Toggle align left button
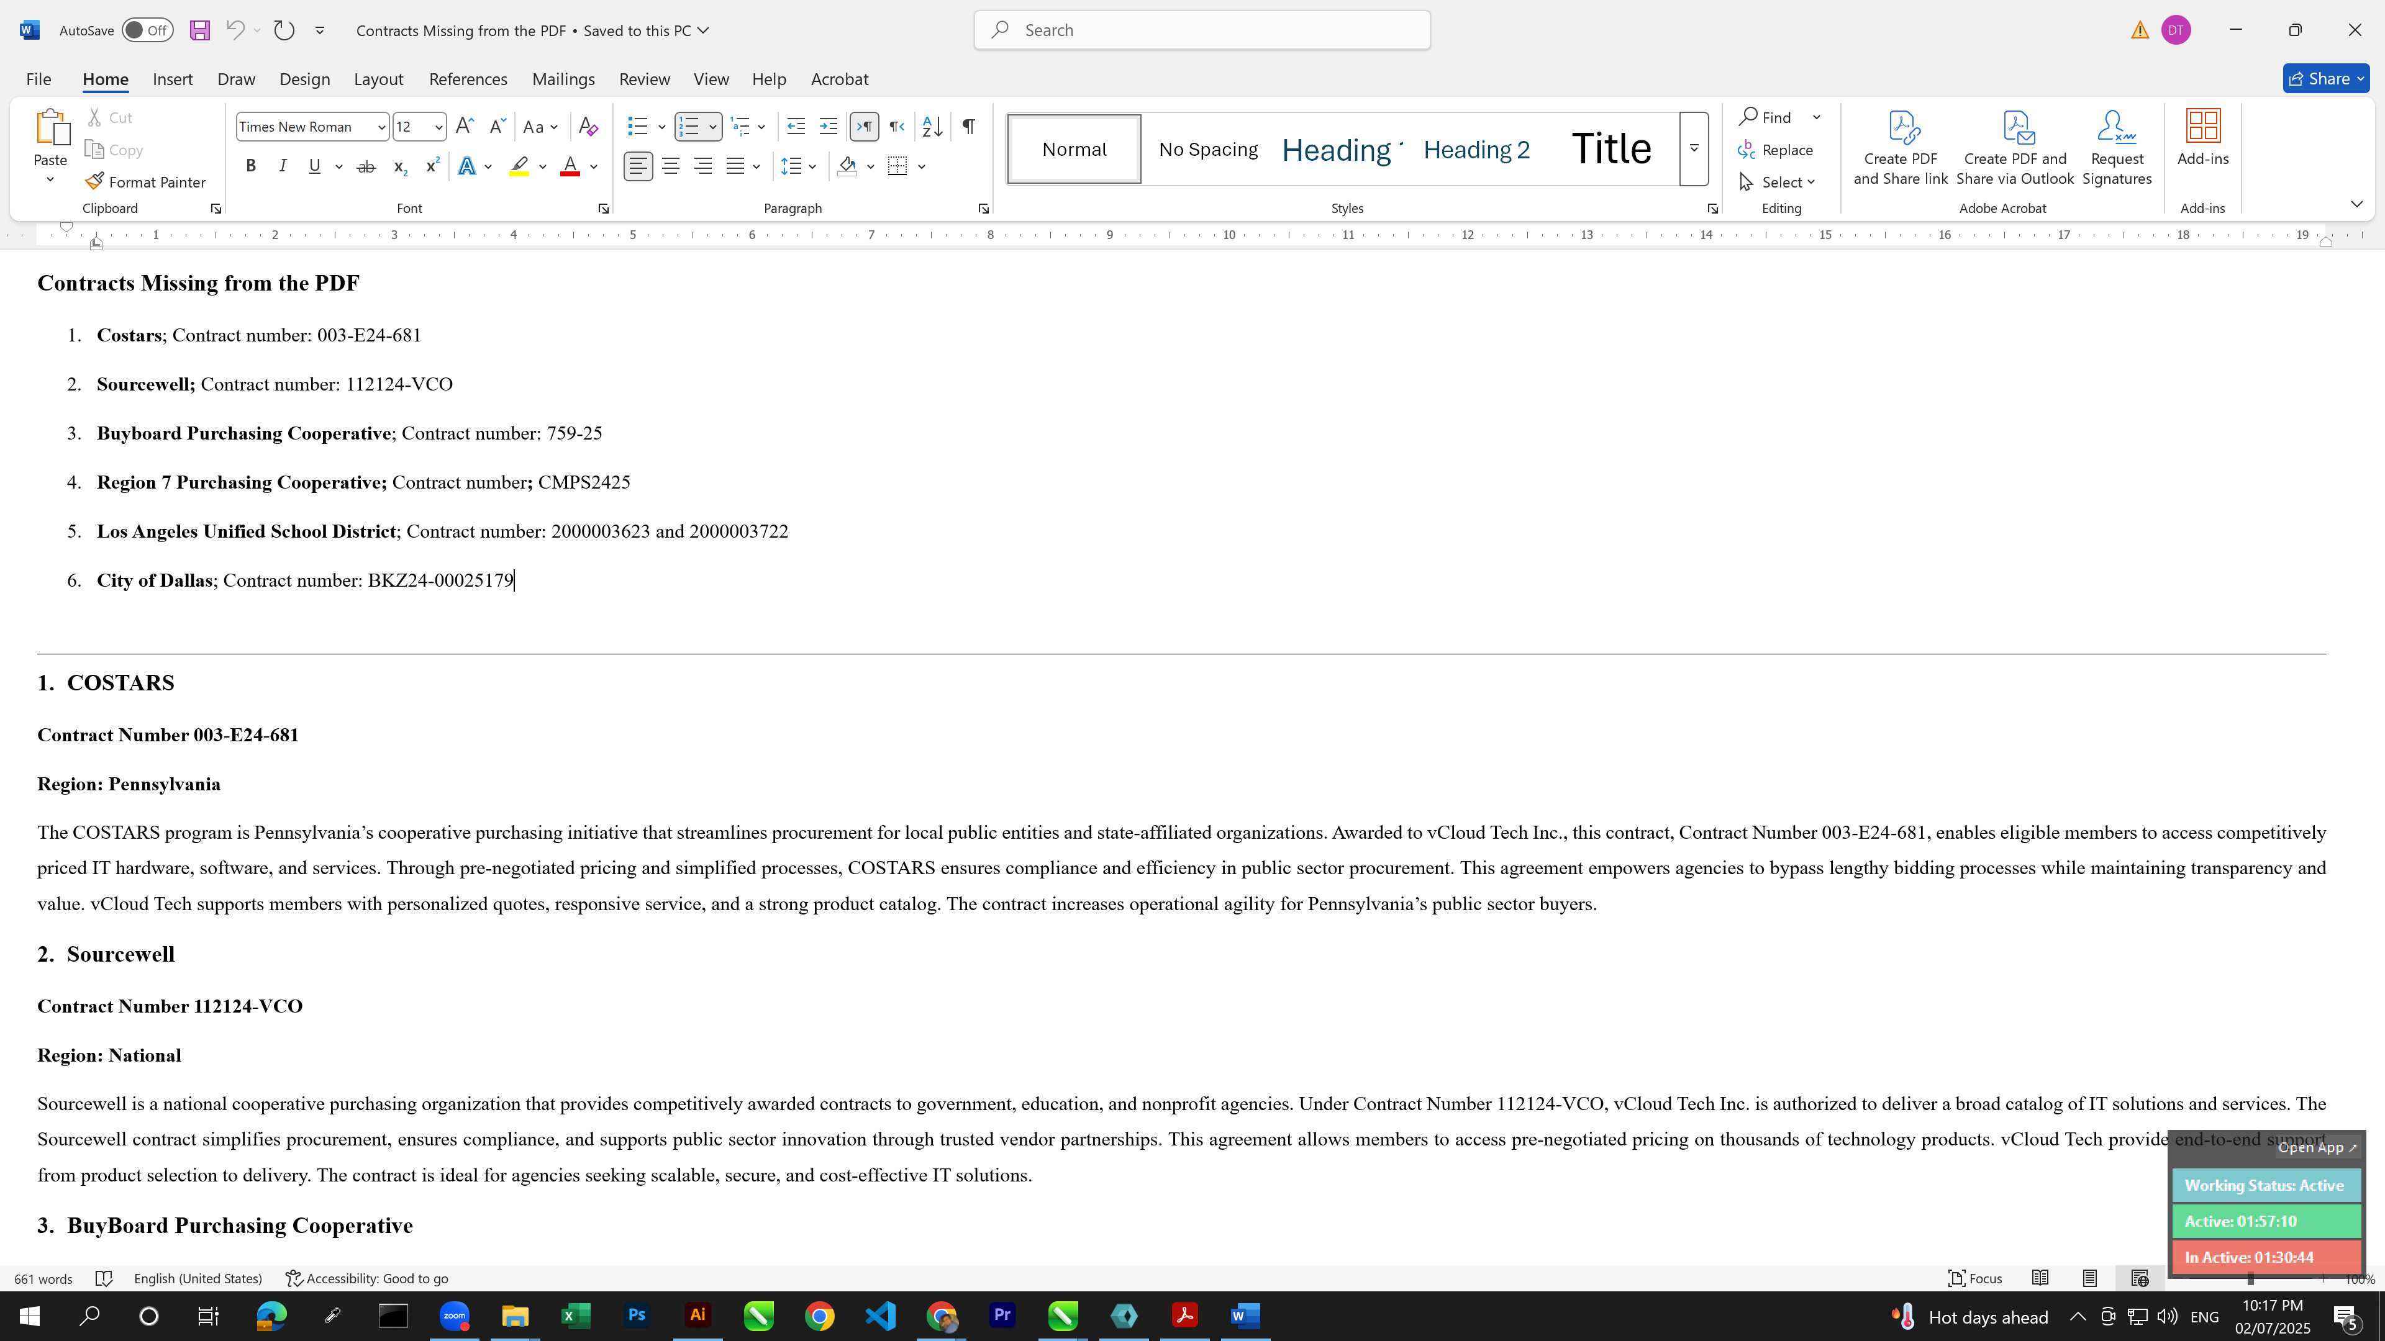2385x1341 pixels. tap(638, 166)
